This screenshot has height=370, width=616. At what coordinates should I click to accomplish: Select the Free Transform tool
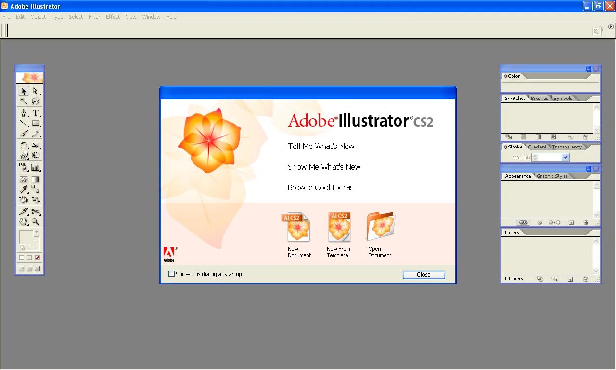[36, 155]
